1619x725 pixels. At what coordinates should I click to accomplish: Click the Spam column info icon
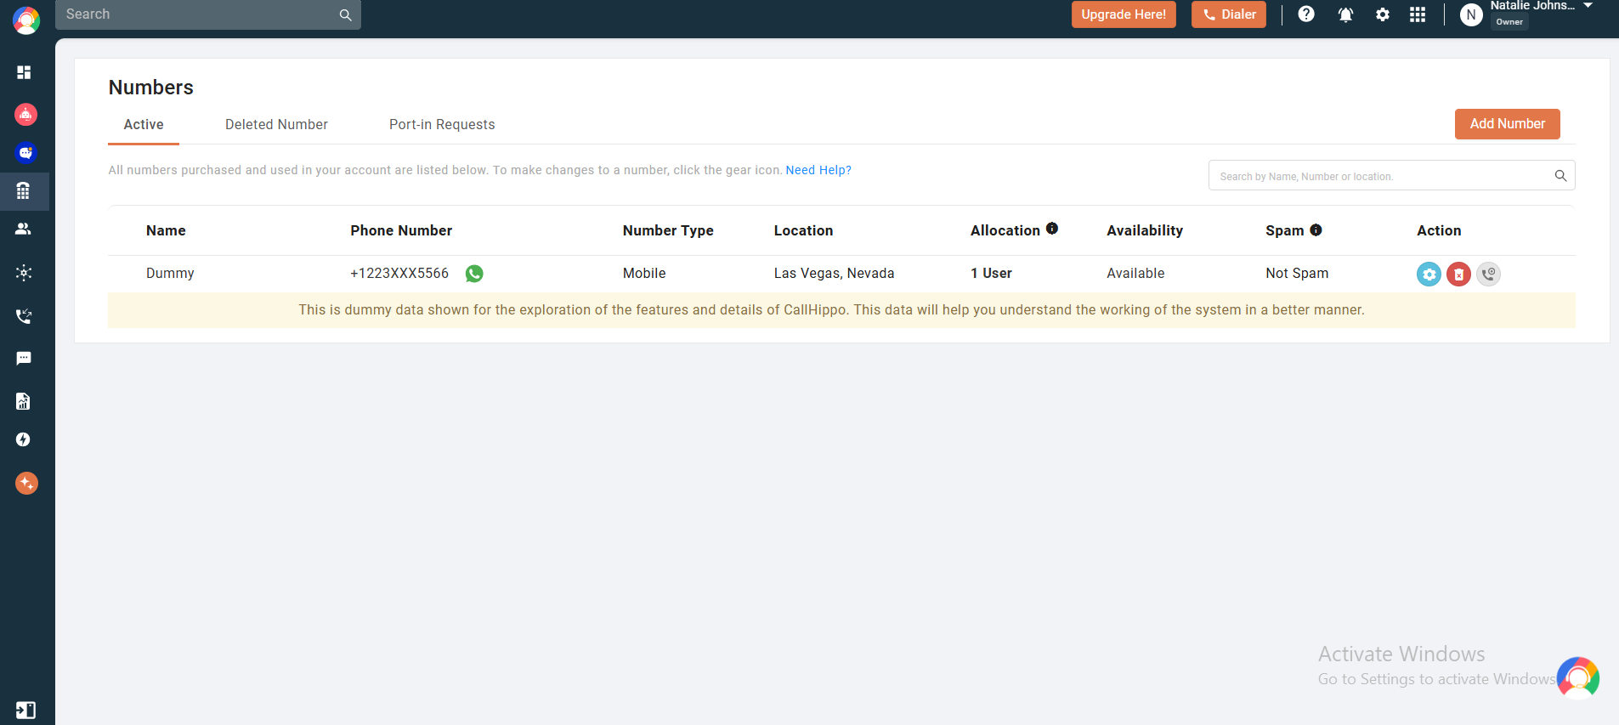pos(1316,230)
